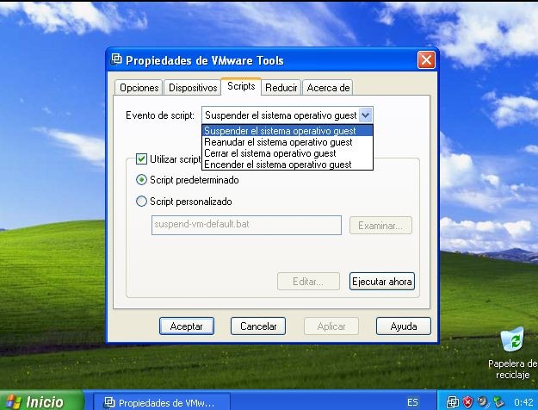The image size is (538, 410).
Task: Collapse the Evento de script dropdown arrow
Action: pyautogui.click(x=366, y=115)
